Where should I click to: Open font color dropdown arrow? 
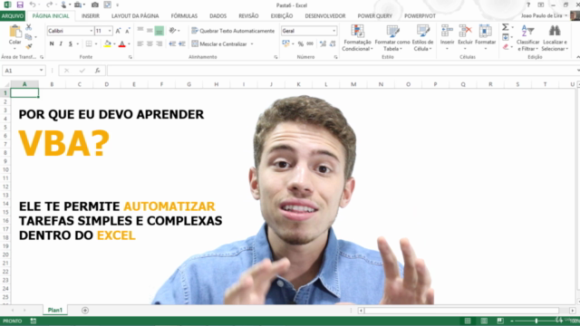click(x=129, y=44)
